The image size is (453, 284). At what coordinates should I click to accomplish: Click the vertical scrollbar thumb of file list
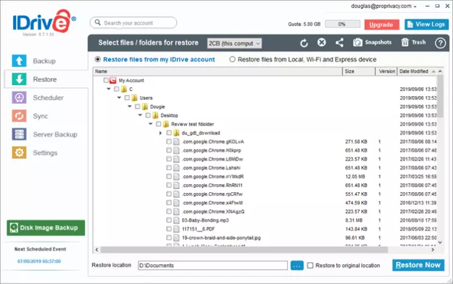pos(440,96)
